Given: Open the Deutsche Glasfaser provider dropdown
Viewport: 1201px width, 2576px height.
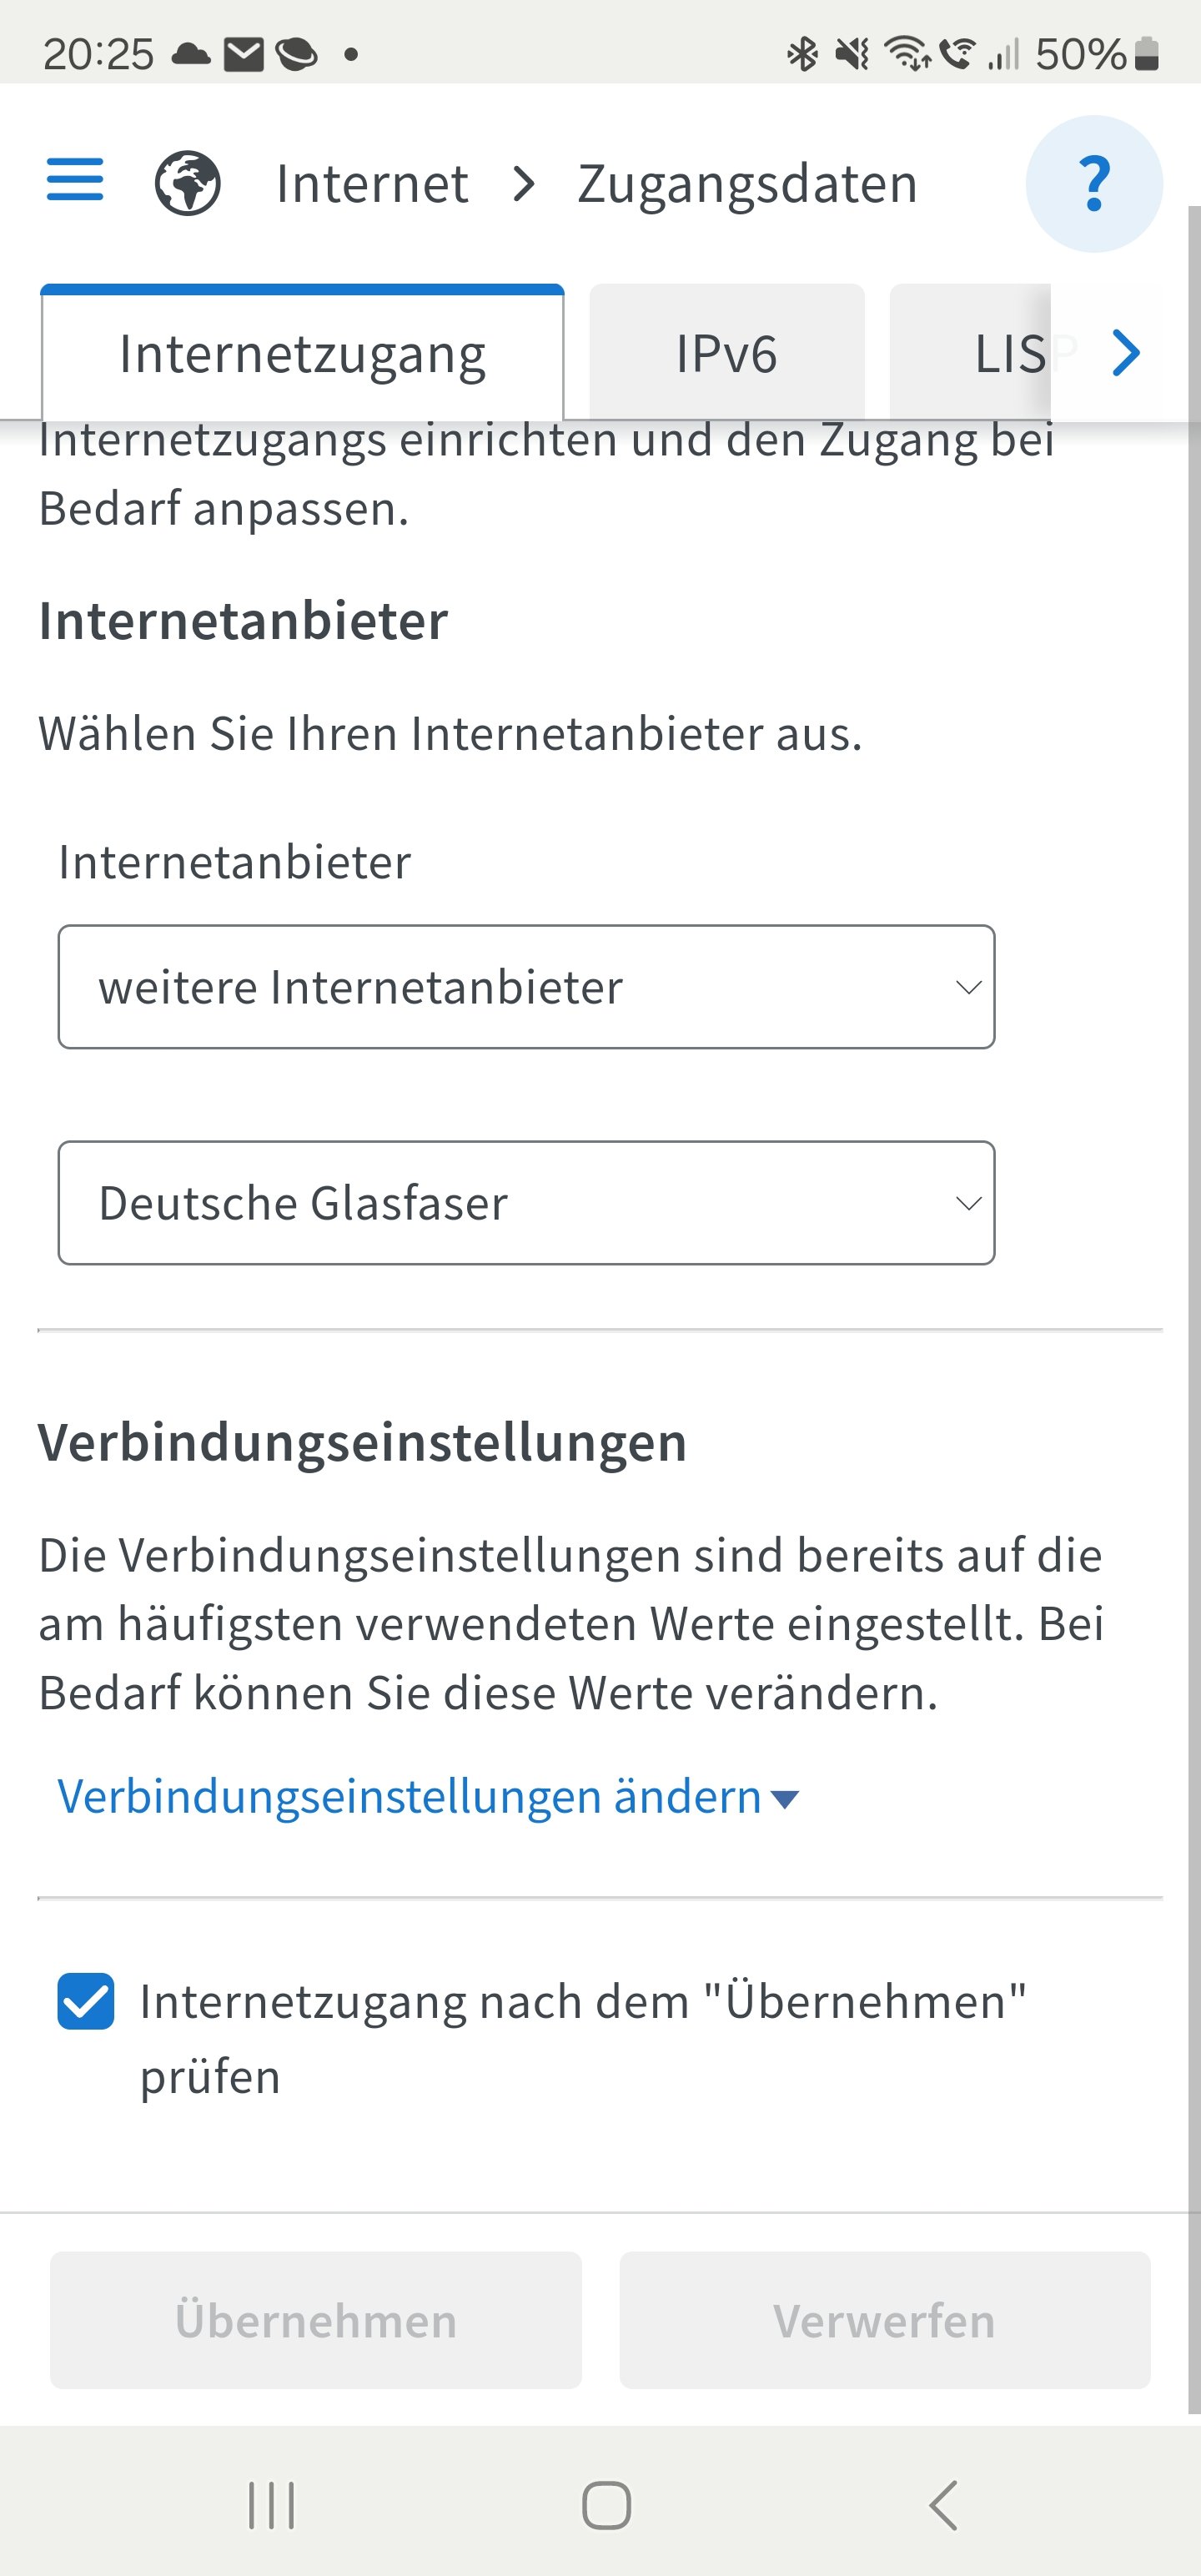Looking at the screenshot, I should pyautogui.click(x=526, y=1203).
